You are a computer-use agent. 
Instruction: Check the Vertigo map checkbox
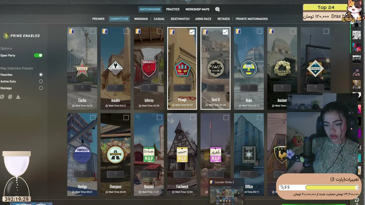pos(93,118)
